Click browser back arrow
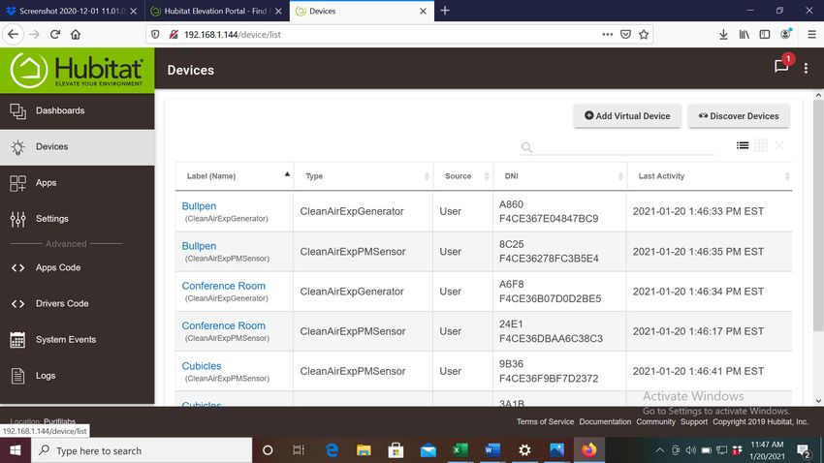 click(x=14, y=35)
